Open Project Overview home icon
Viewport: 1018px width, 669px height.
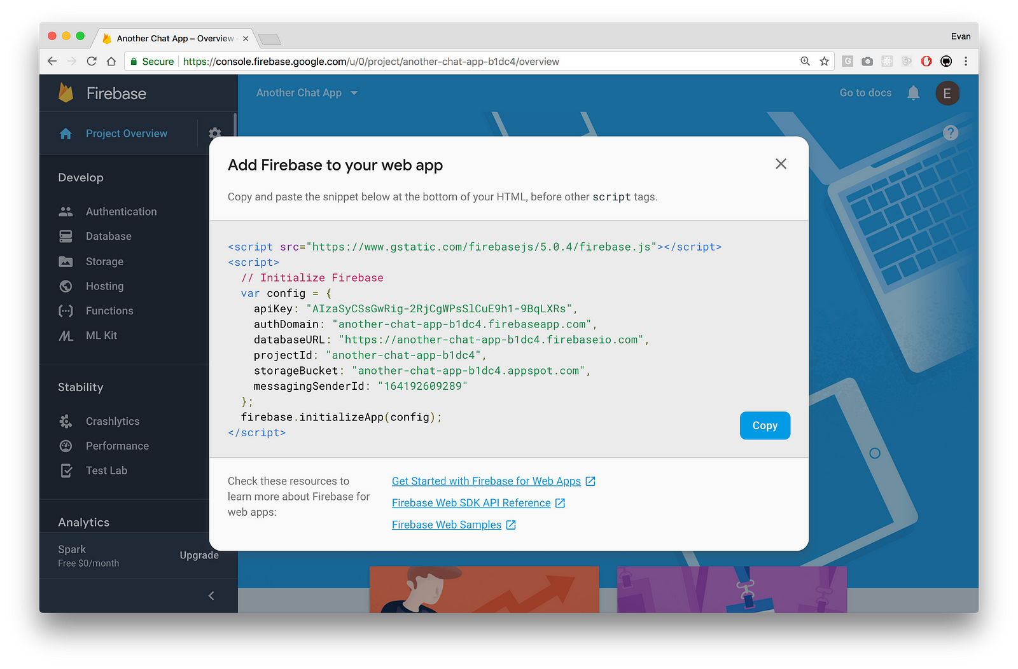click(x=66, y=134)
